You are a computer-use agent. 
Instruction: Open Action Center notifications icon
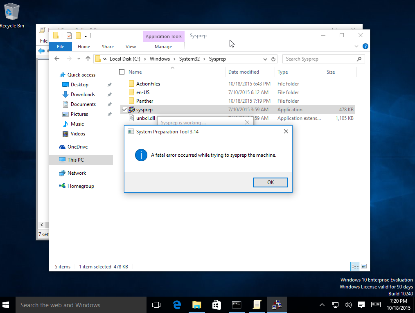point(361,305)
